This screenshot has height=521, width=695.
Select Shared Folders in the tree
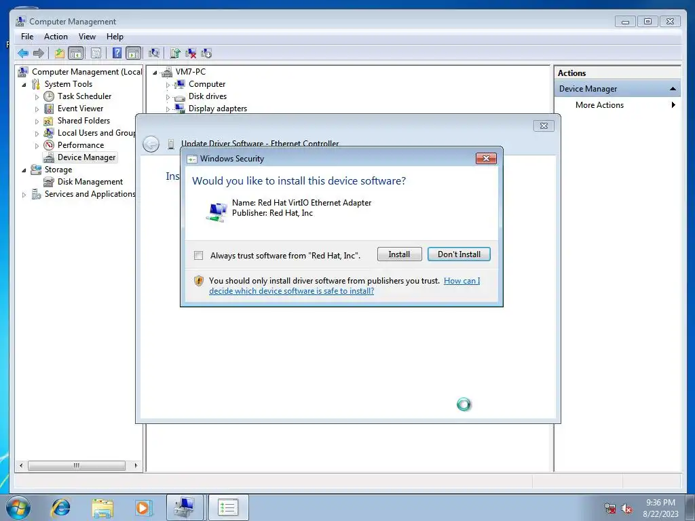coord(83,121)
